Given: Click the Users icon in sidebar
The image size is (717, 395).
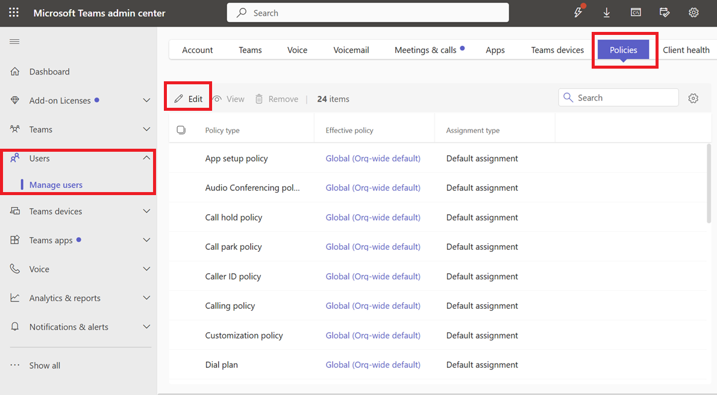Looking at the screenshot, I should 15,158.
